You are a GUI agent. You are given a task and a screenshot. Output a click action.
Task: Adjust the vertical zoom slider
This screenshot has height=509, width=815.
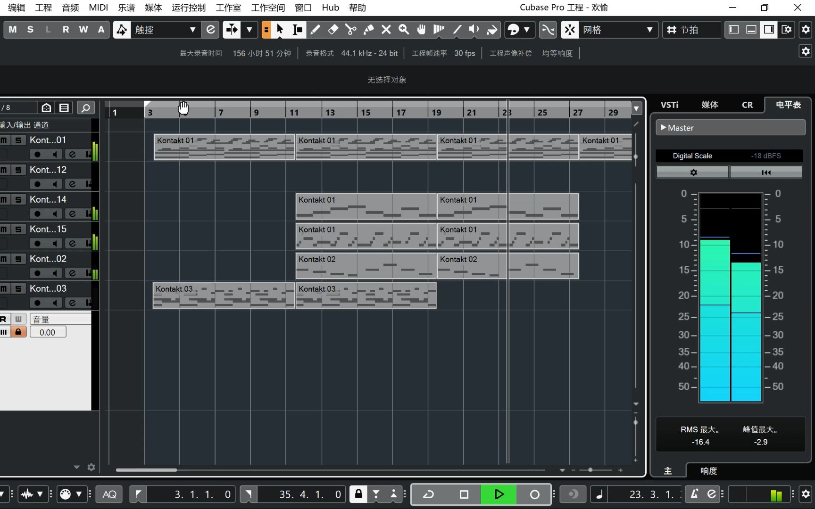(636, 422)
